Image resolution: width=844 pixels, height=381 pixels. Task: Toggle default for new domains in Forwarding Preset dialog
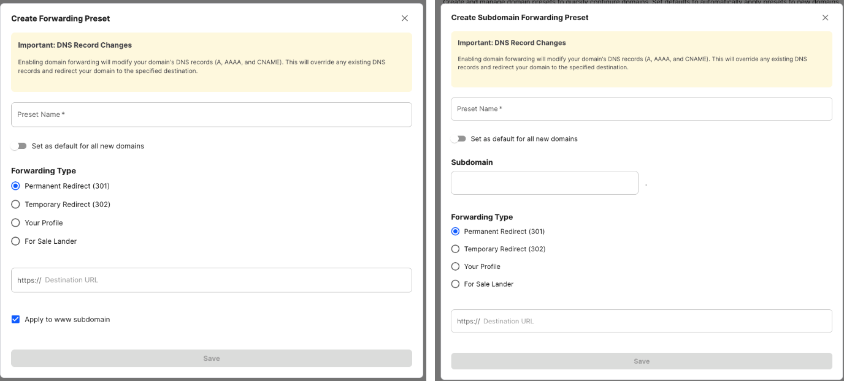pos(19,146)
